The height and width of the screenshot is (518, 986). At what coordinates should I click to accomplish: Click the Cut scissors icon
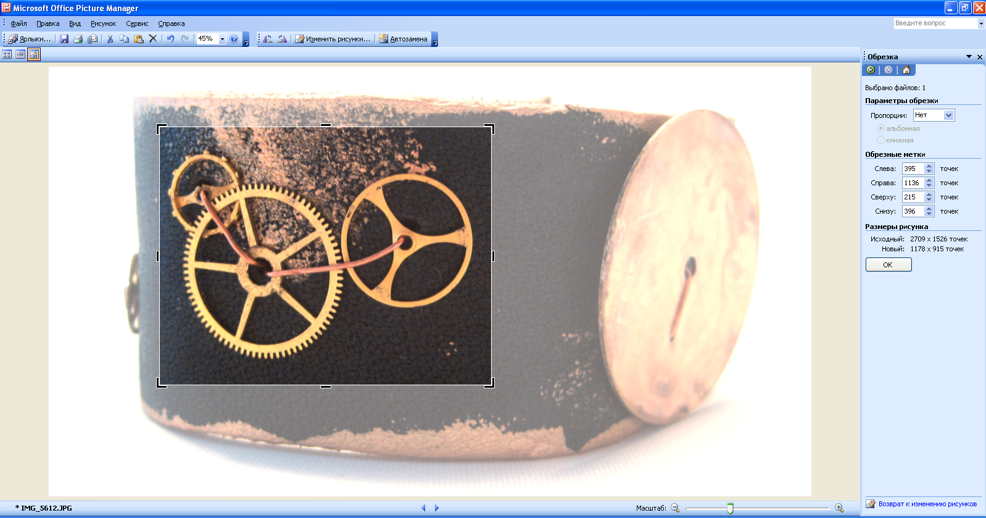coord(110,39)
